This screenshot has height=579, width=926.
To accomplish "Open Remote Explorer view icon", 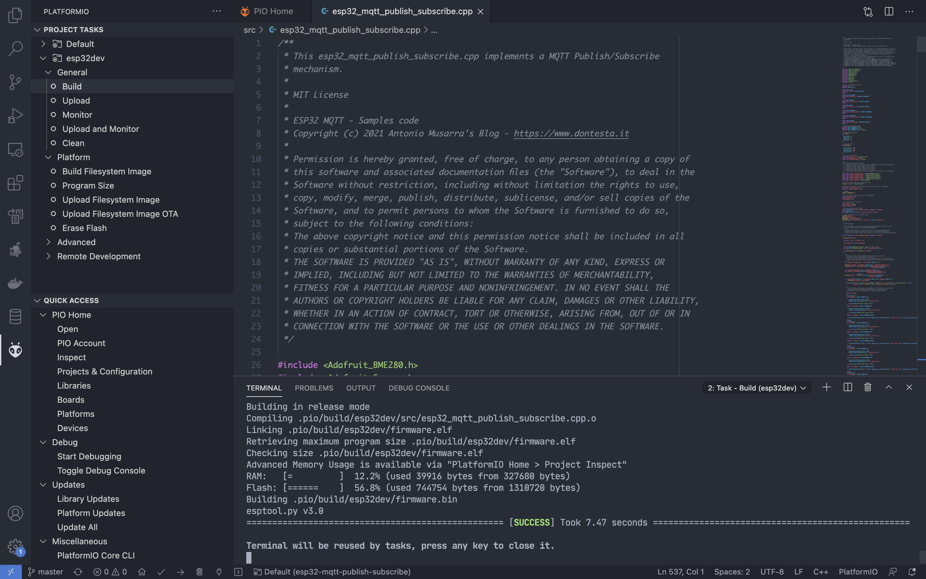I will [x=15, y=149].
